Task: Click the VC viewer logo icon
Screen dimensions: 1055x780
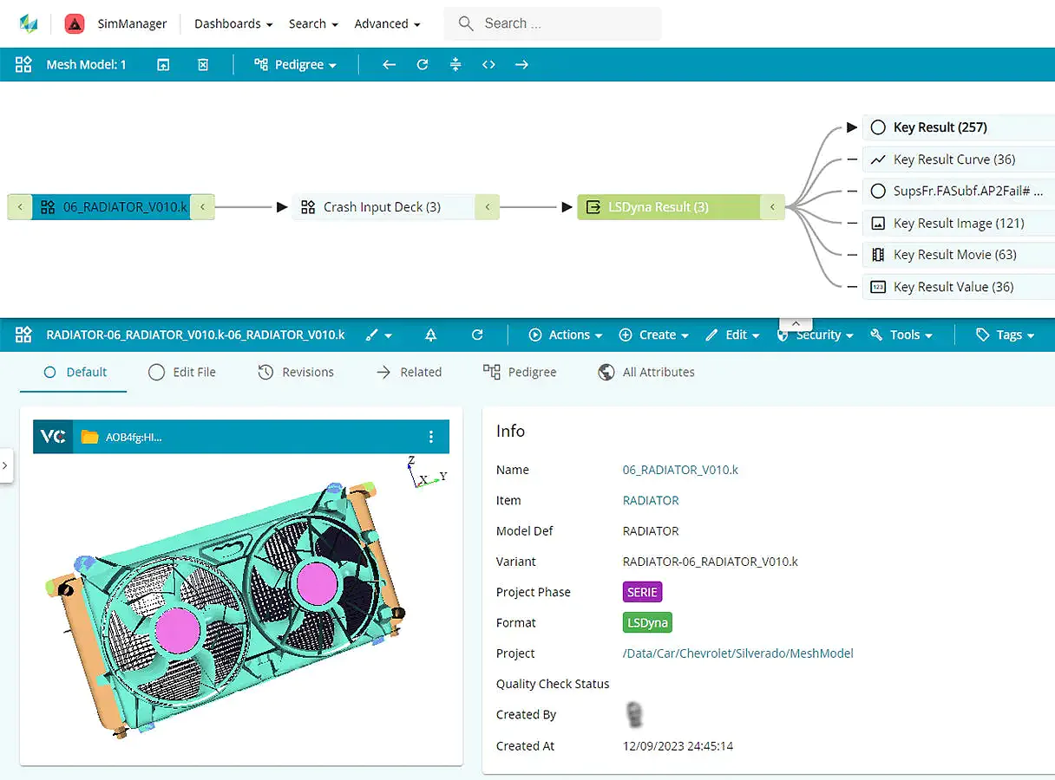Action: click(53, 437)
